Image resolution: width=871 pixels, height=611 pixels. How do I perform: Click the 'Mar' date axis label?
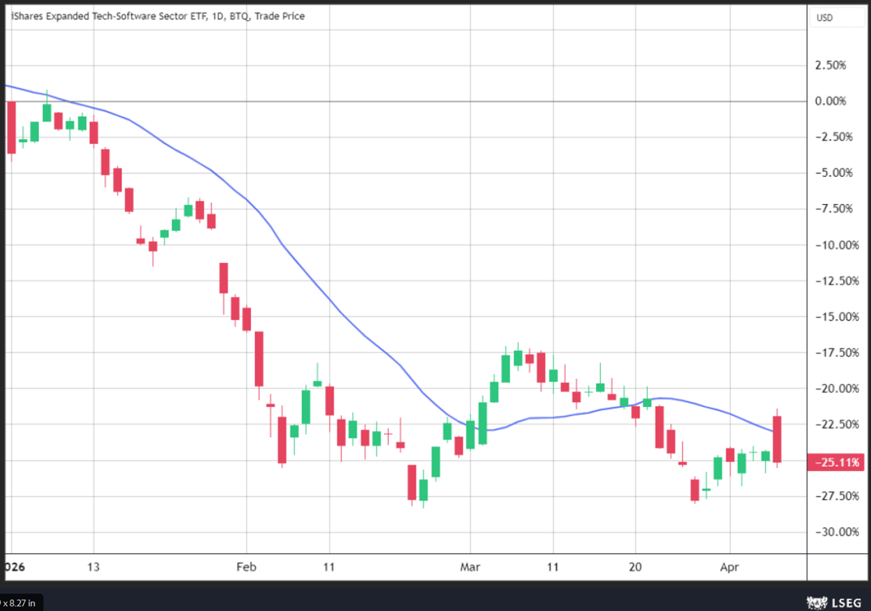(x=470, y=567)
